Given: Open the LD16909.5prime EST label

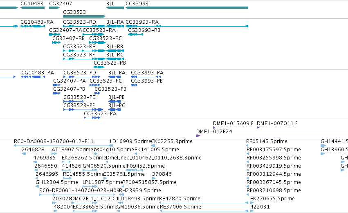Looking at the screenshot, I should coord(130,141).
